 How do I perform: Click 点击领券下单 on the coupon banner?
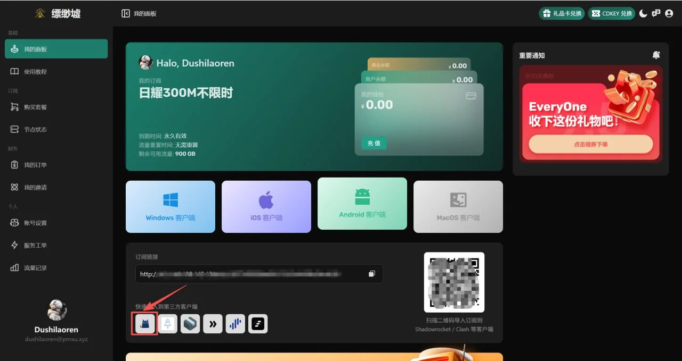[x=590, y=144]
